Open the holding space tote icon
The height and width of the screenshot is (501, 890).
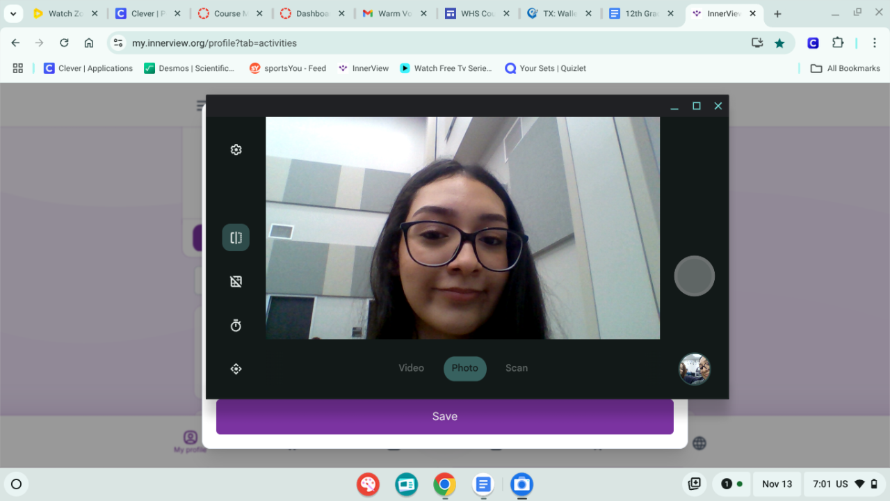coord(694,484)
